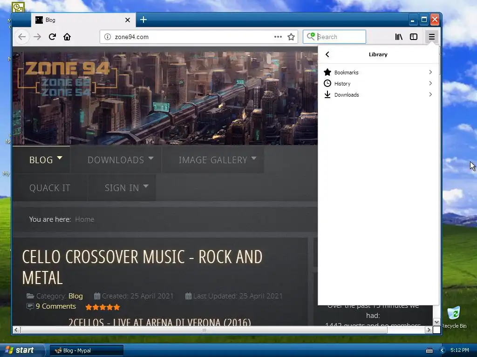Click the page's scroll down arrow
The width and height of the screenshot is (477, 357).
(x=436, y=322)
